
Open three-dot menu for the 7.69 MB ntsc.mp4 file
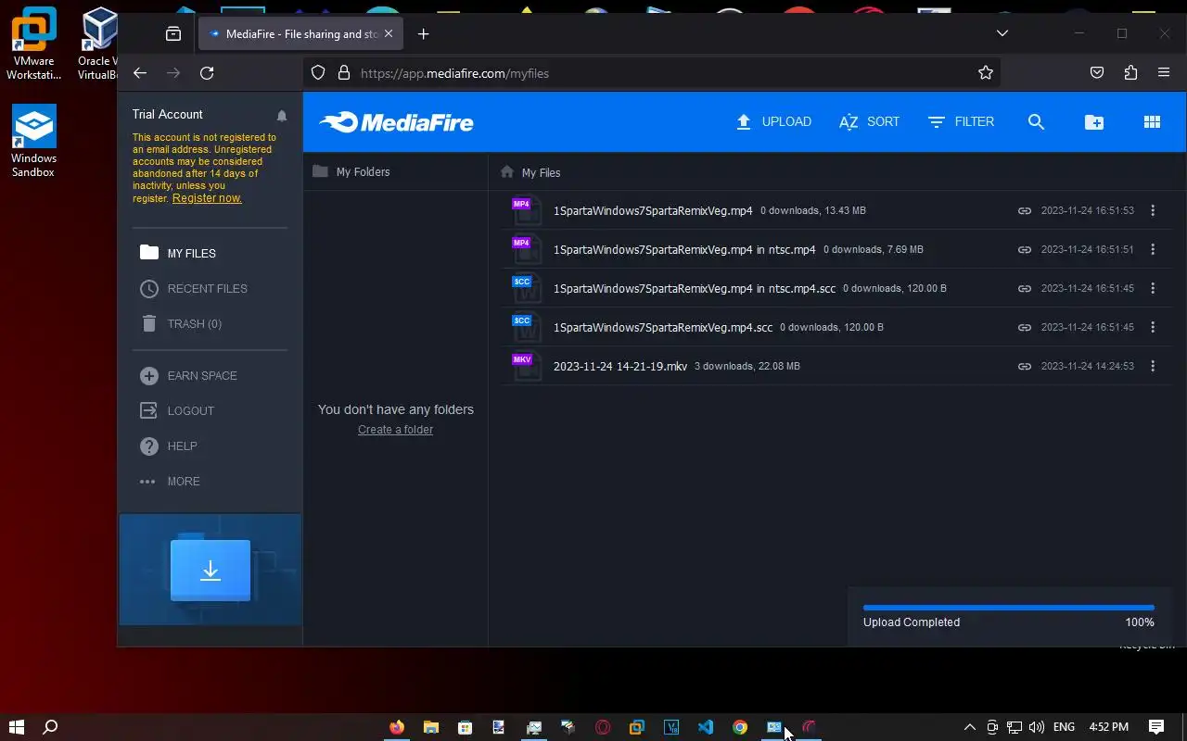pyautogui.click(x=1153, y=249)
